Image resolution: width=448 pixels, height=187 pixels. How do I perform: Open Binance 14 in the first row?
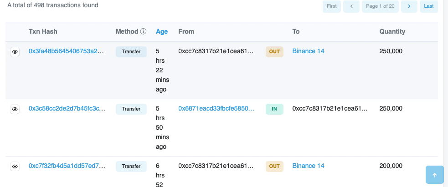point(308,51)
